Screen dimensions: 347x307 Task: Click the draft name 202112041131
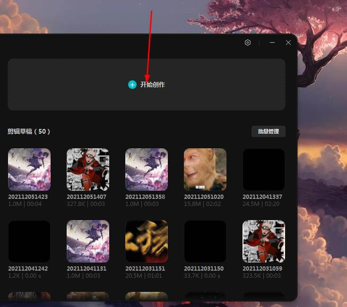87,269
